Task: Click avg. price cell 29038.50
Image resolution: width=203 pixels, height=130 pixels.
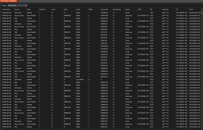Action: coord(104,13)
